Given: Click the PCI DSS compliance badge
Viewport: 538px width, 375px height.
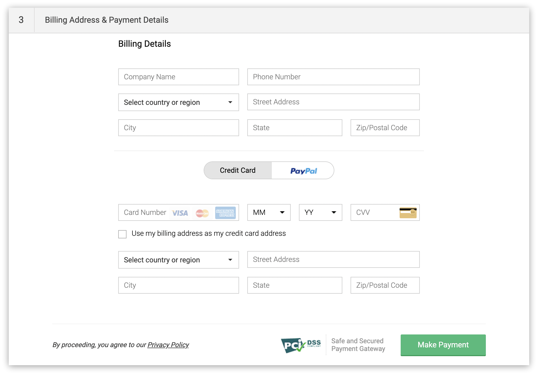Looking at the screenshot, I should coord(301,345).
